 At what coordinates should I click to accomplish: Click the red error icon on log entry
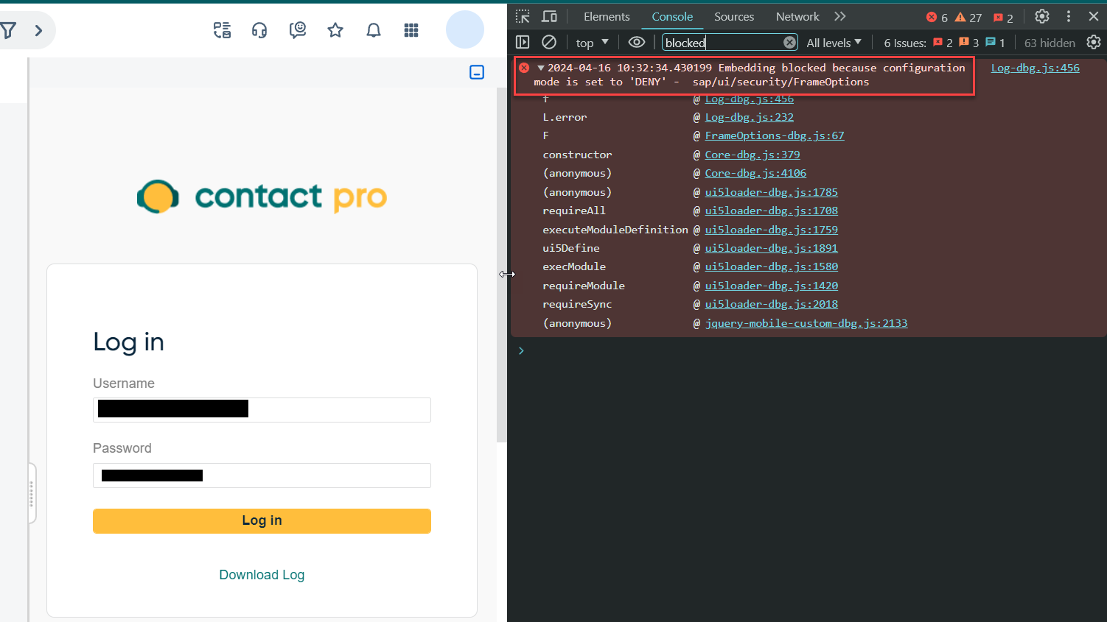[x=524, y=68]
